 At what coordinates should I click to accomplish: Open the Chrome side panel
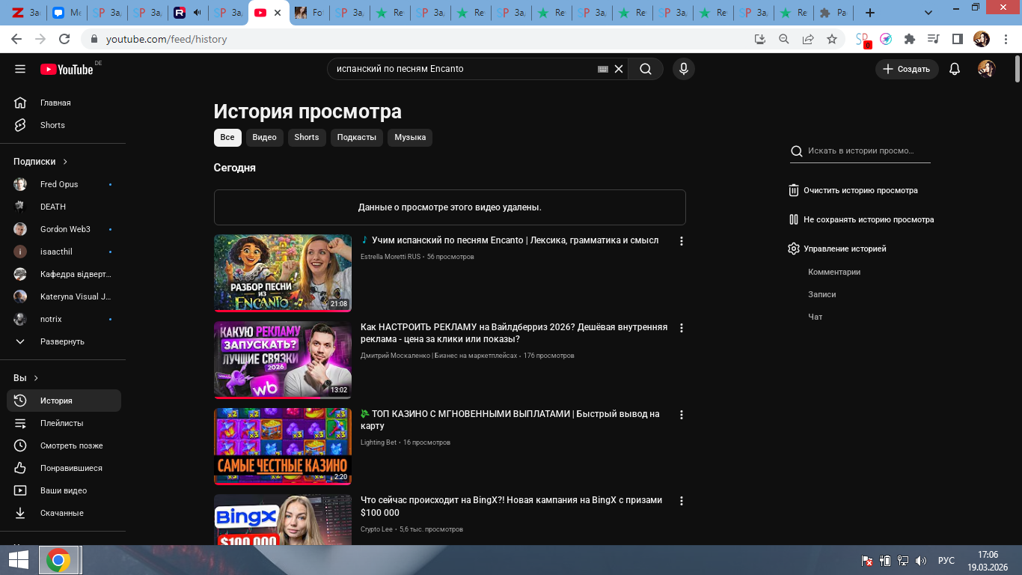click(957, 39)
